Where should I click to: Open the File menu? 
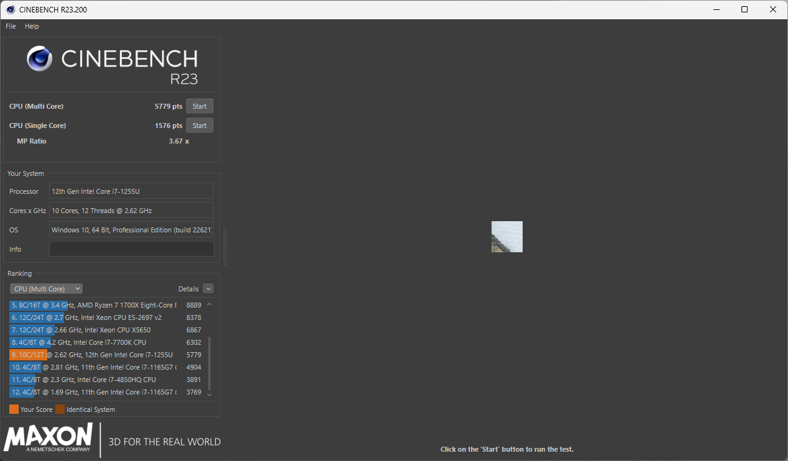[11, 26]
